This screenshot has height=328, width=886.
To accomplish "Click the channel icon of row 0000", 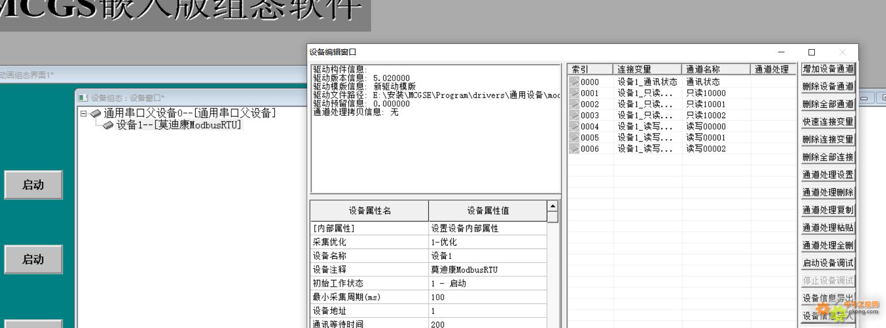I will click(574, 82).
